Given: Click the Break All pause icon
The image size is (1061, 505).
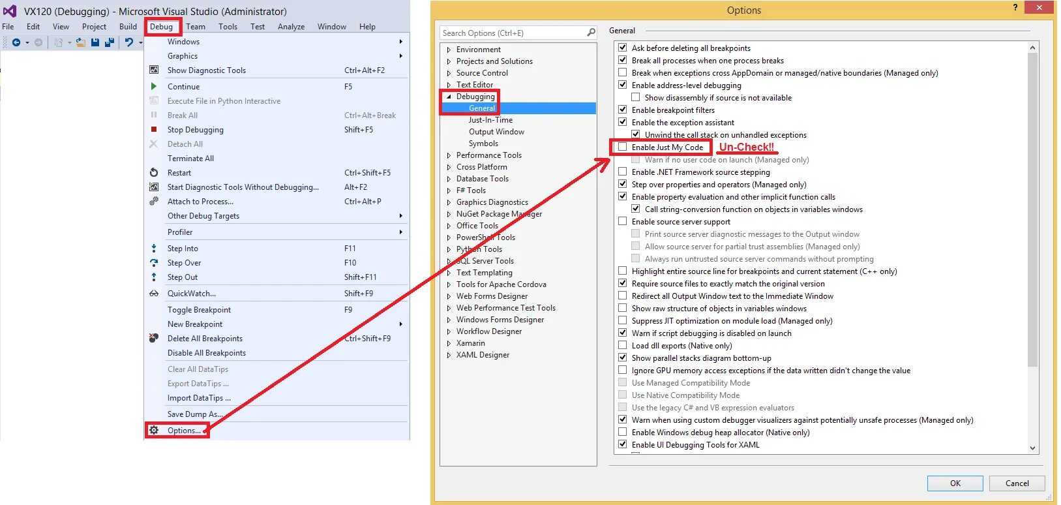Looking at the screenshot, I should pyautogui.click(x=154, y=115).
